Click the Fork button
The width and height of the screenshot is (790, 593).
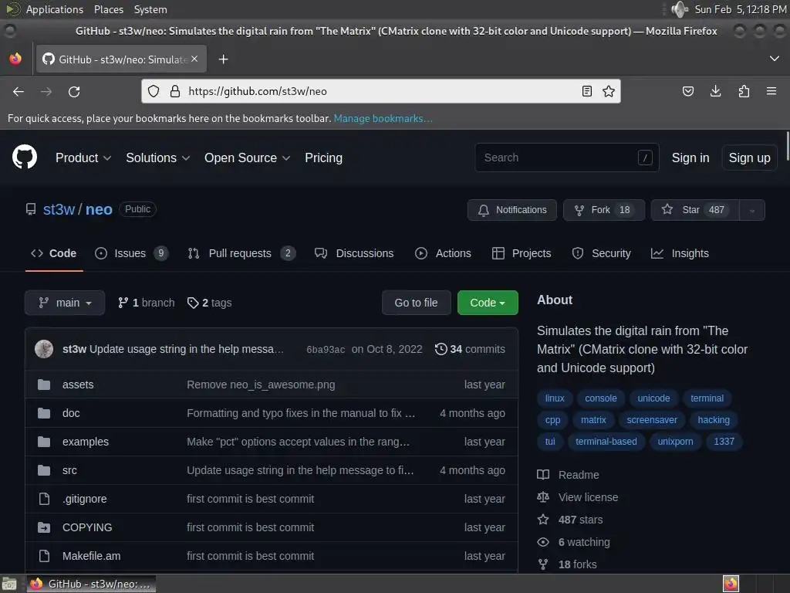coord(604,210)
